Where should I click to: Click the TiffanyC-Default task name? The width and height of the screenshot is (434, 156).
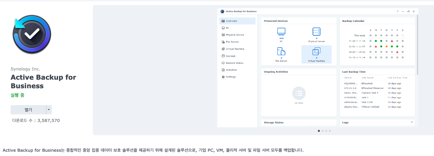pyautogui.click(x=370, y=107)
